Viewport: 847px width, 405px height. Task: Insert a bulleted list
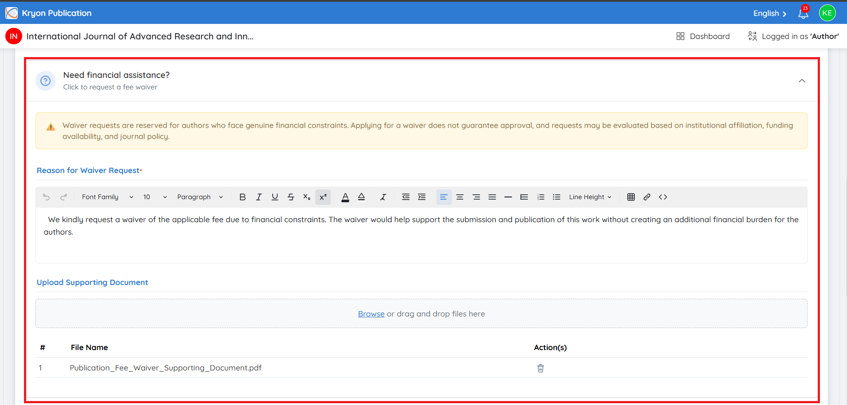tap(557, 197)
